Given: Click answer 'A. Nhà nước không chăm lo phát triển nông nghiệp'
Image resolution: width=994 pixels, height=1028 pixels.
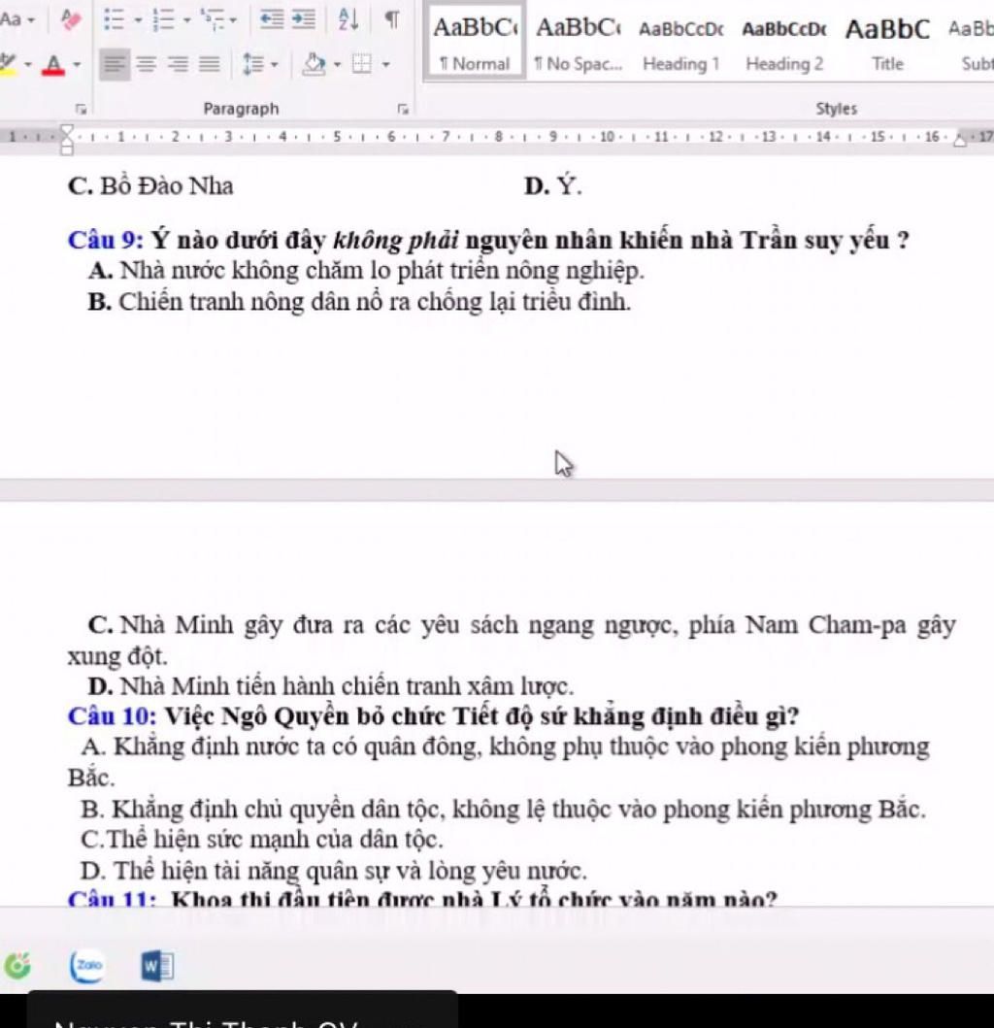Looking at the screenshot, I should (366, 271).
